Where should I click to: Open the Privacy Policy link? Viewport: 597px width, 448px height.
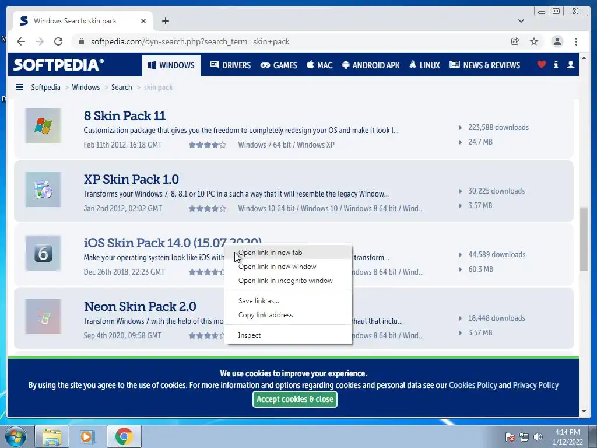click(535, 385)
